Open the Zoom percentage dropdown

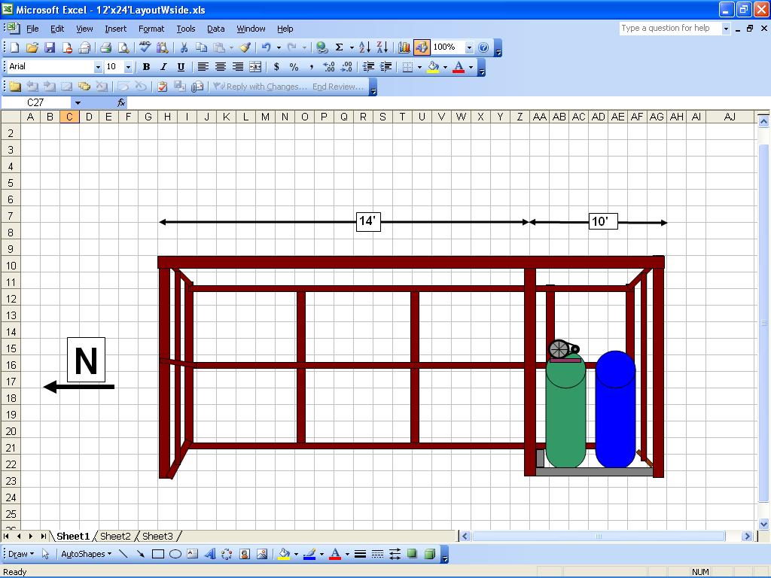pyautogui.click(x=469, y=47)
